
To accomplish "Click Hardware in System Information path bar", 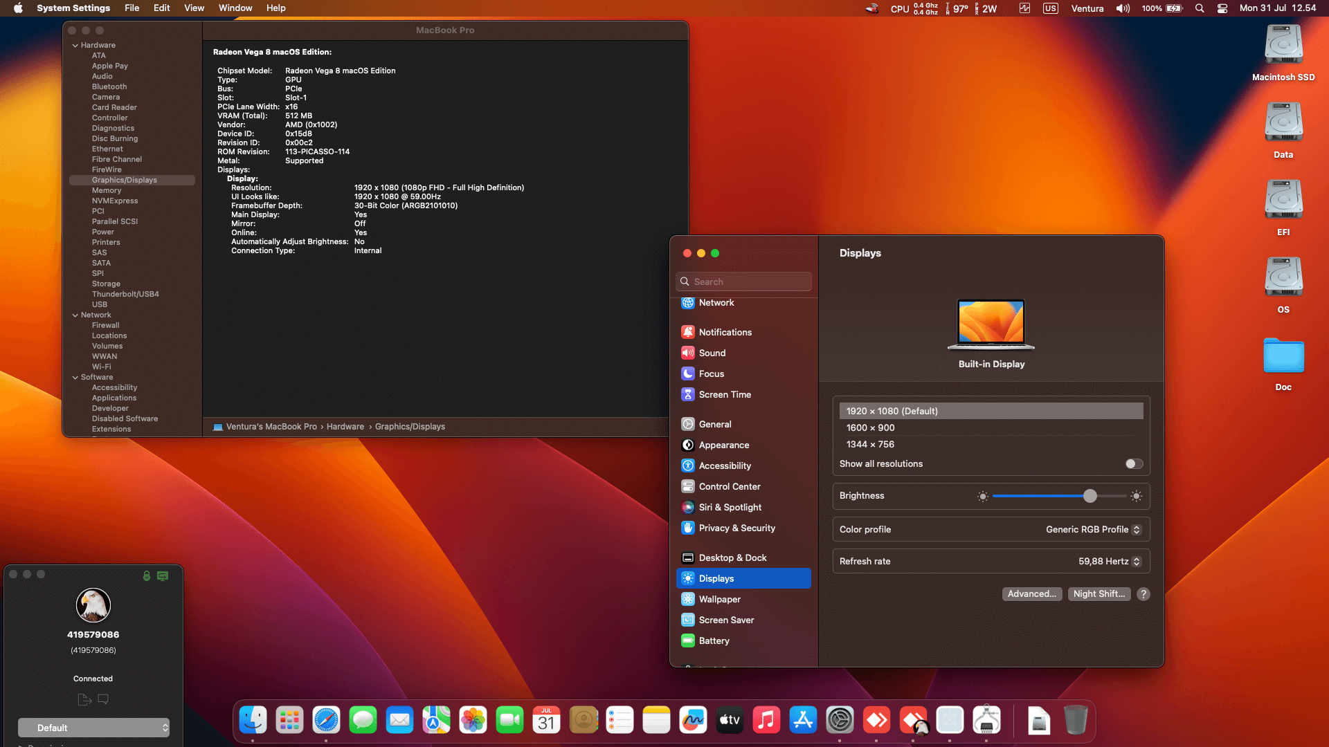I will [345, 427].
